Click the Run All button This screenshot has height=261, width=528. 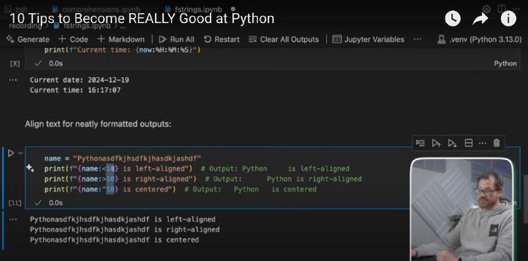176,40
